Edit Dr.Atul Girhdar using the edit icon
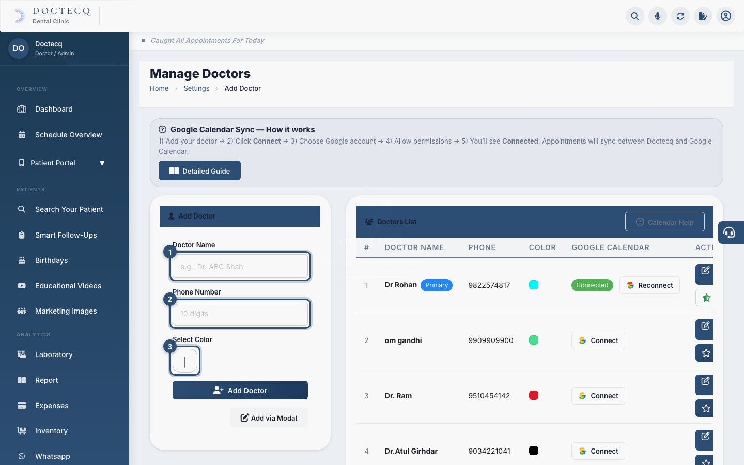 705,440
